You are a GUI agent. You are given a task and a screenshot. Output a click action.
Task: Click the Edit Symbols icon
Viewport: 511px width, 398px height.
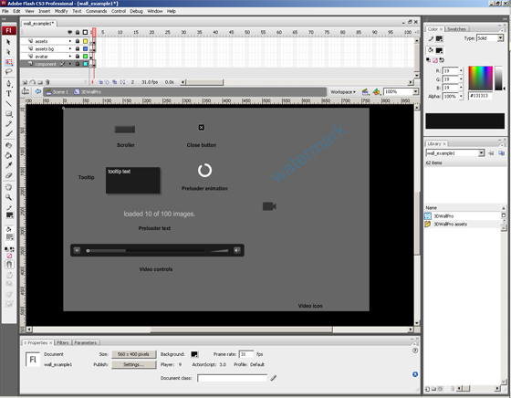[376, 92]
